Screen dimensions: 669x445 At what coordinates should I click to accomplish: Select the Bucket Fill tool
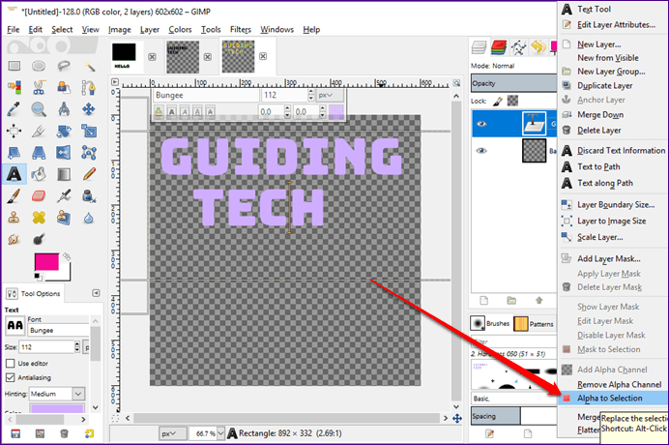pyautogui.click(x=39, y=174)
